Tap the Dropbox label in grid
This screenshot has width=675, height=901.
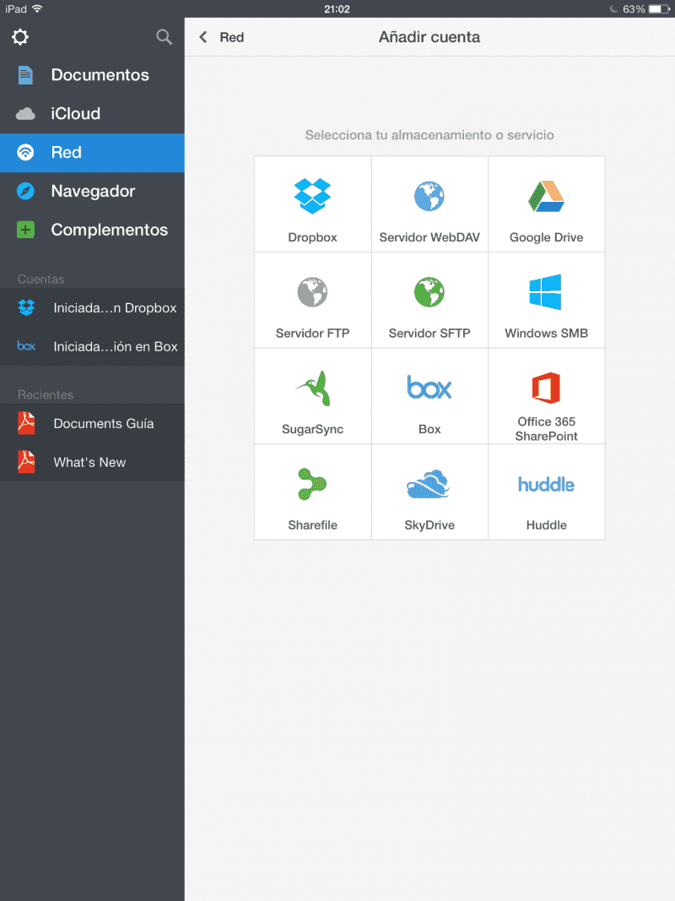[x=312, y=237]
